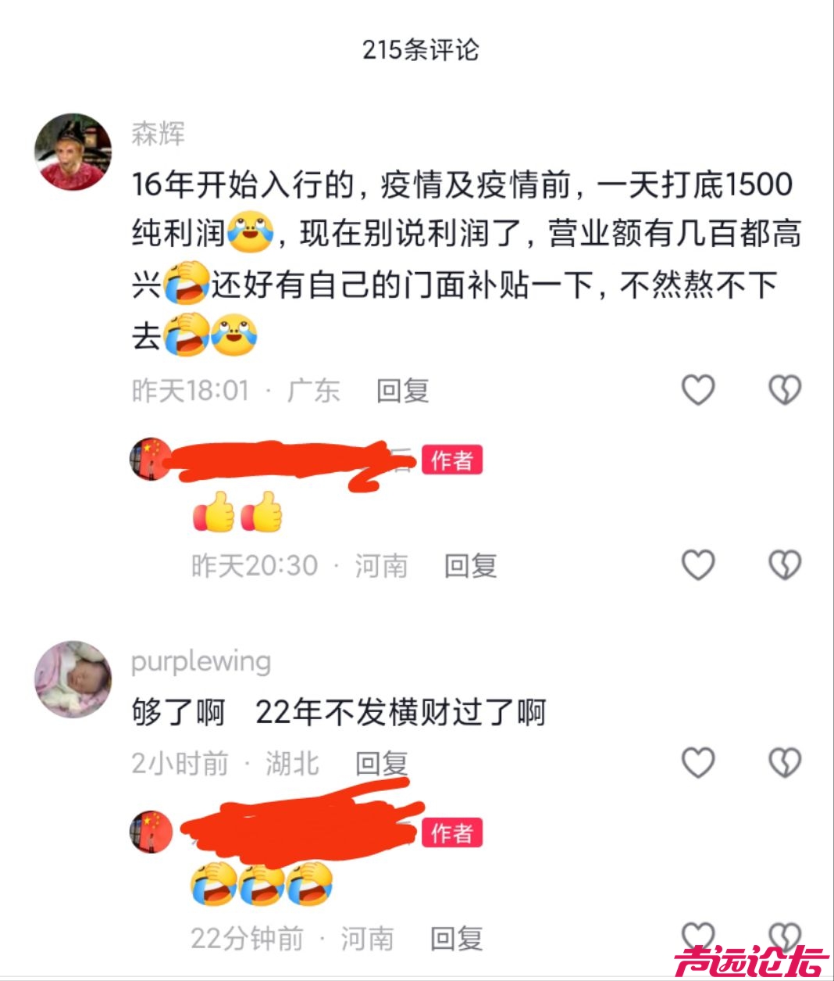Tap the author's flag avatar in first reply

pyautogui.click(x=151, y=460)
